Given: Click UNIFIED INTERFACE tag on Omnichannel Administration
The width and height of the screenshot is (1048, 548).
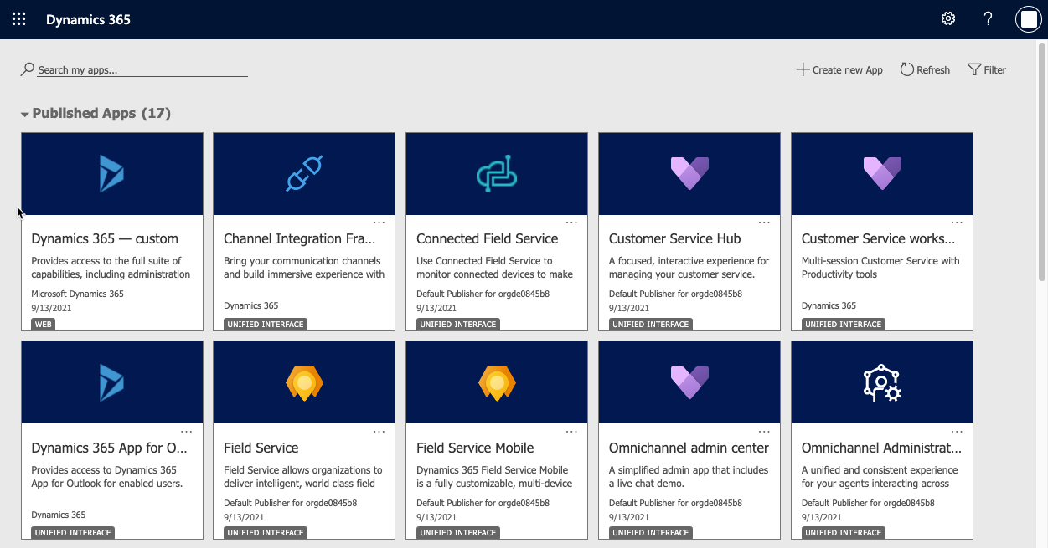Looking at the screenshot, I should pyautogui.click(x=844, y=532).
